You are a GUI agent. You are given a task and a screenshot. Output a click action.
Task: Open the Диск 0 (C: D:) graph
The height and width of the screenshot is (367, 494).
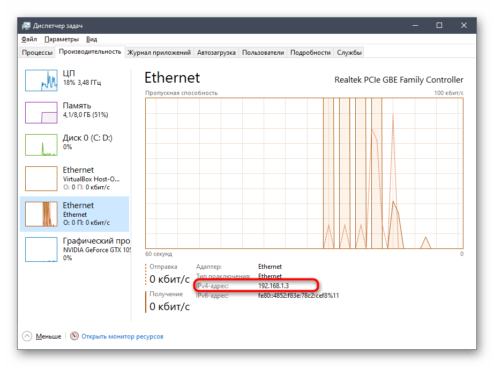click(41, 144)
